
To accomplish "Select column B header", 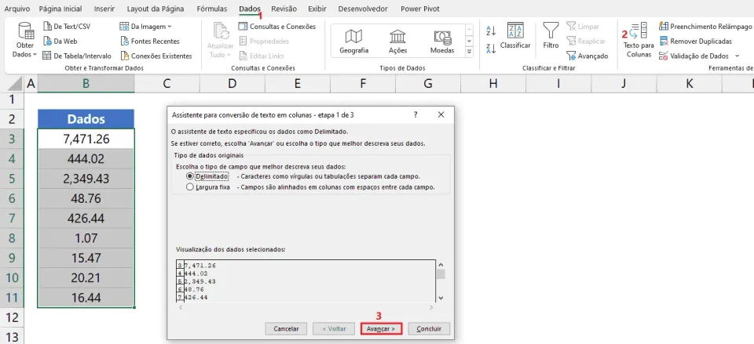I will [86, 84].
